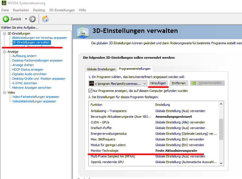This screenshot has width=242, height=179.
Task: Open the Hilfe menu
Action: coord(82,10)
